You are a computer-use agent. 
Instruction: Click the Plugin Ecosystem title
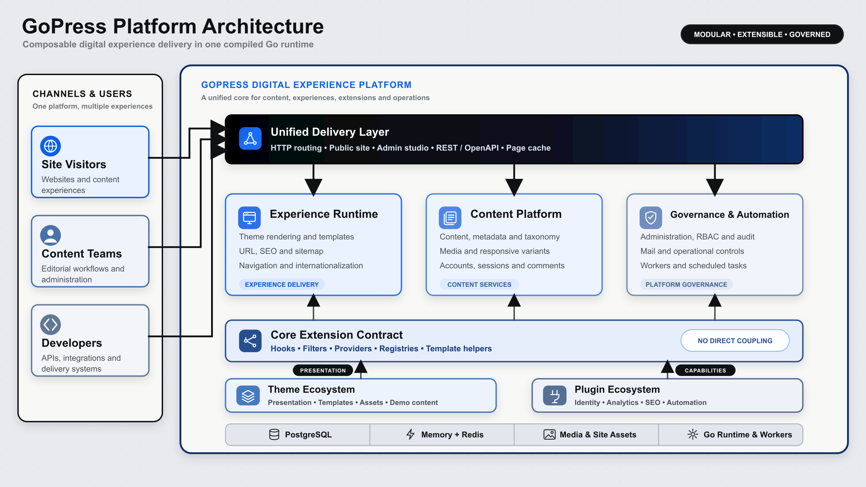pyautogui.click(x=617, y=390)
